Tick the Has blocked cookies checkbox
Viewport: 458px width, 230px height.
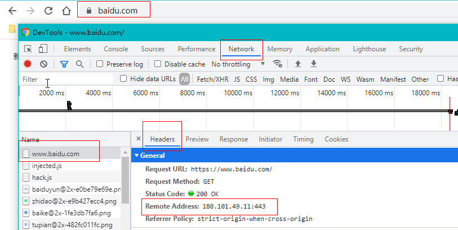pos(441,78)
